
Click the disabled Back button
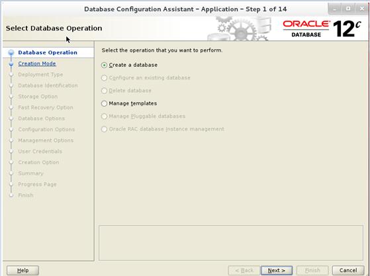244,270
